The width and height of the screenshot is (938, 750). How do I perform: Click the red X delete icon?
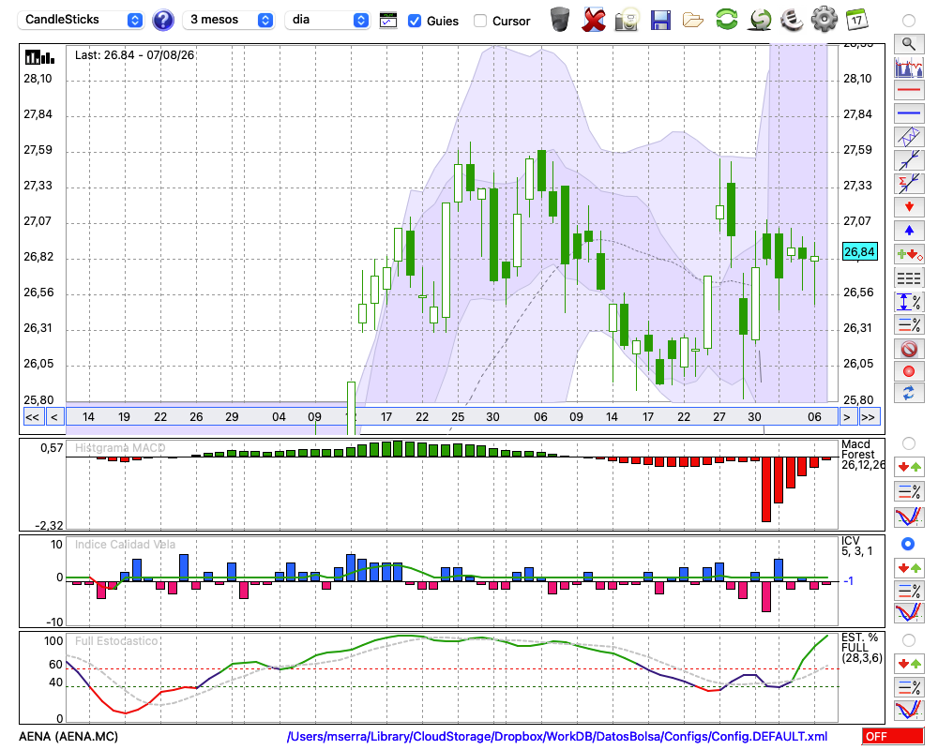pyautogui.click(x=593, y=20)
